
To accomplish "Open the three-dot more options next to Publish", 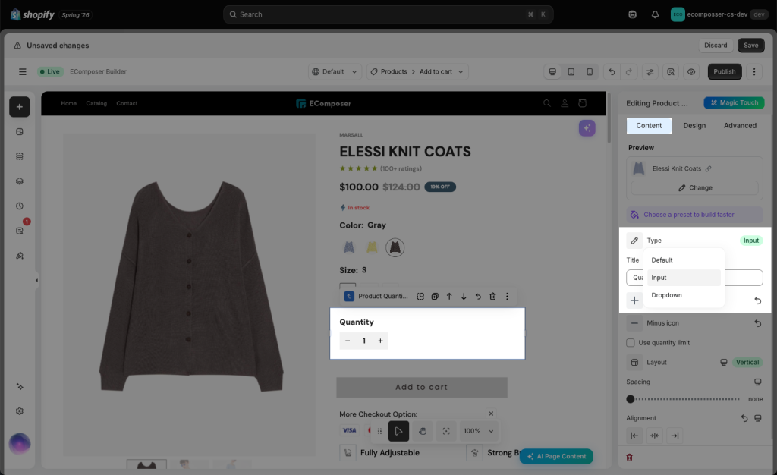I will [x=754, y=72].
